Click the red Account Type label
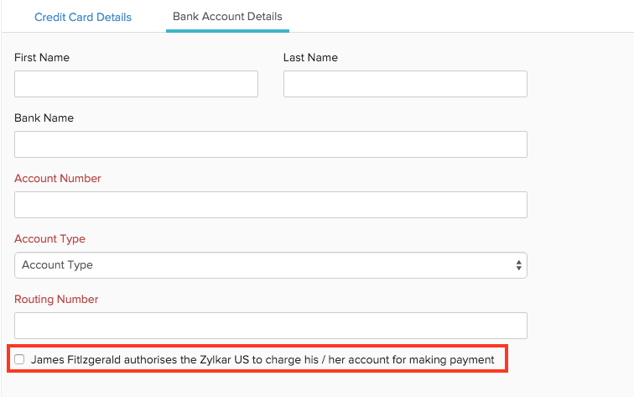634x397 pixels. click(x=50, y=239)
